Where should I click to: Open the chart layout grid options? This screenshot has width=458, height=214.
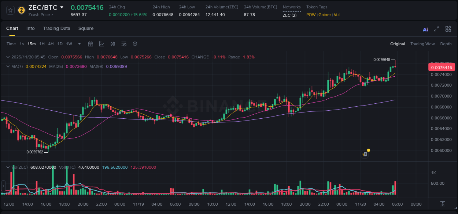(448, 29)
